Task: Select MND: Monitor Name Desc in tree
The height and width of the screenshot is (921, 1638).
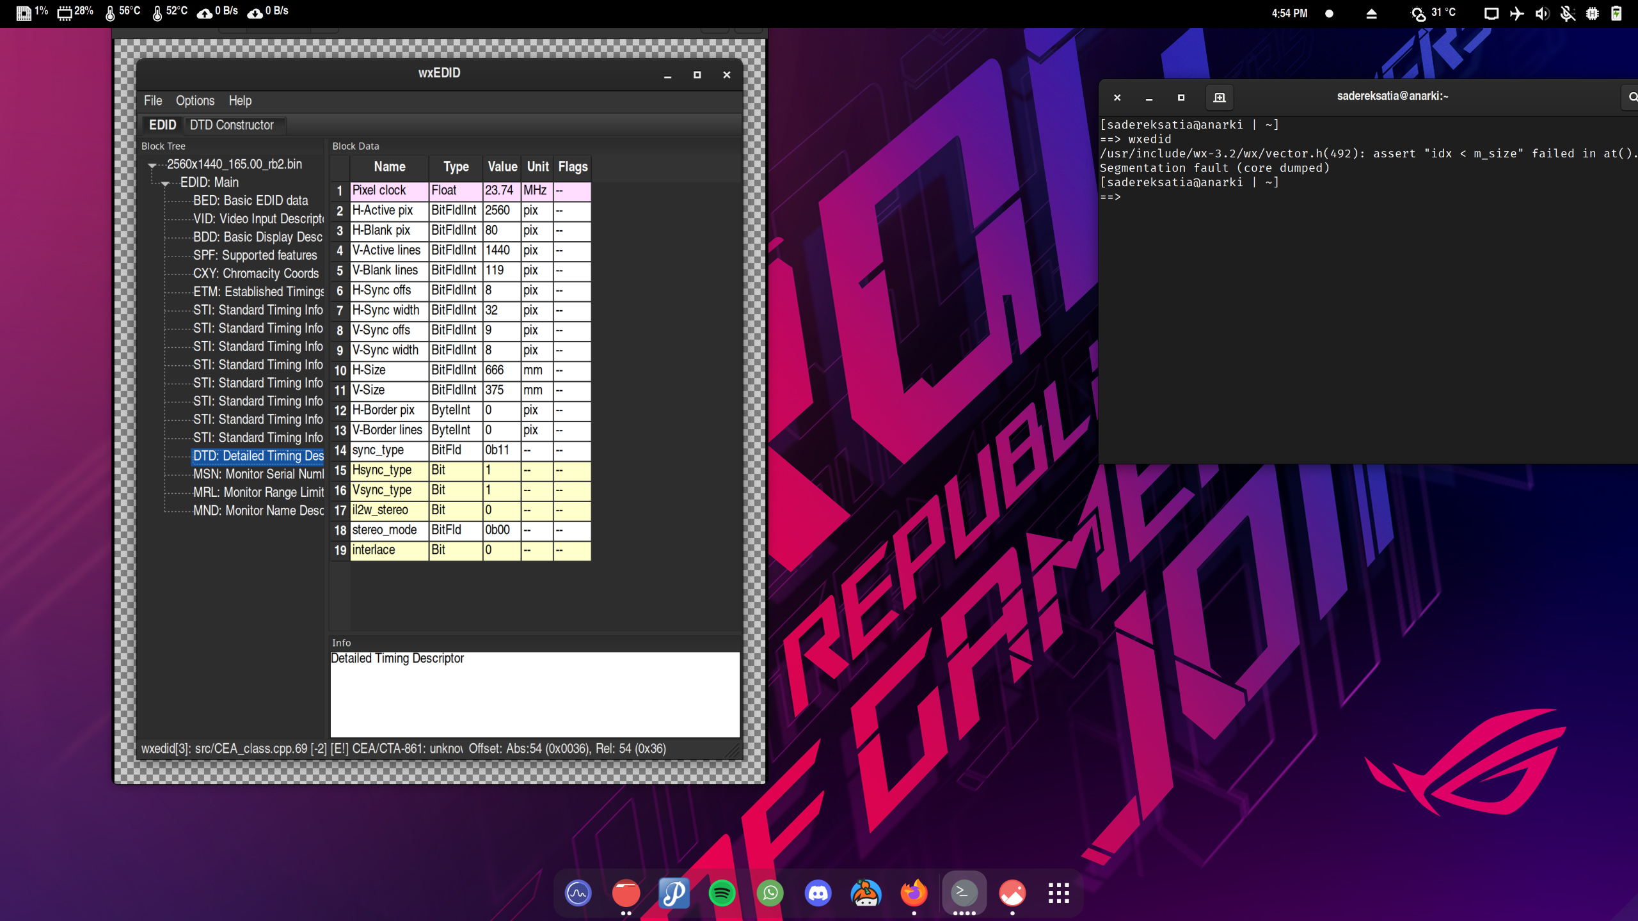Action: [258, 510]
